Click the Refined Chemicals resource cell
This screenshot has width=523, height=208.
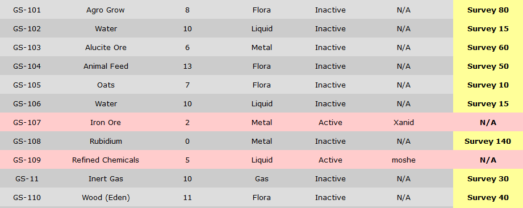point(106,160)
